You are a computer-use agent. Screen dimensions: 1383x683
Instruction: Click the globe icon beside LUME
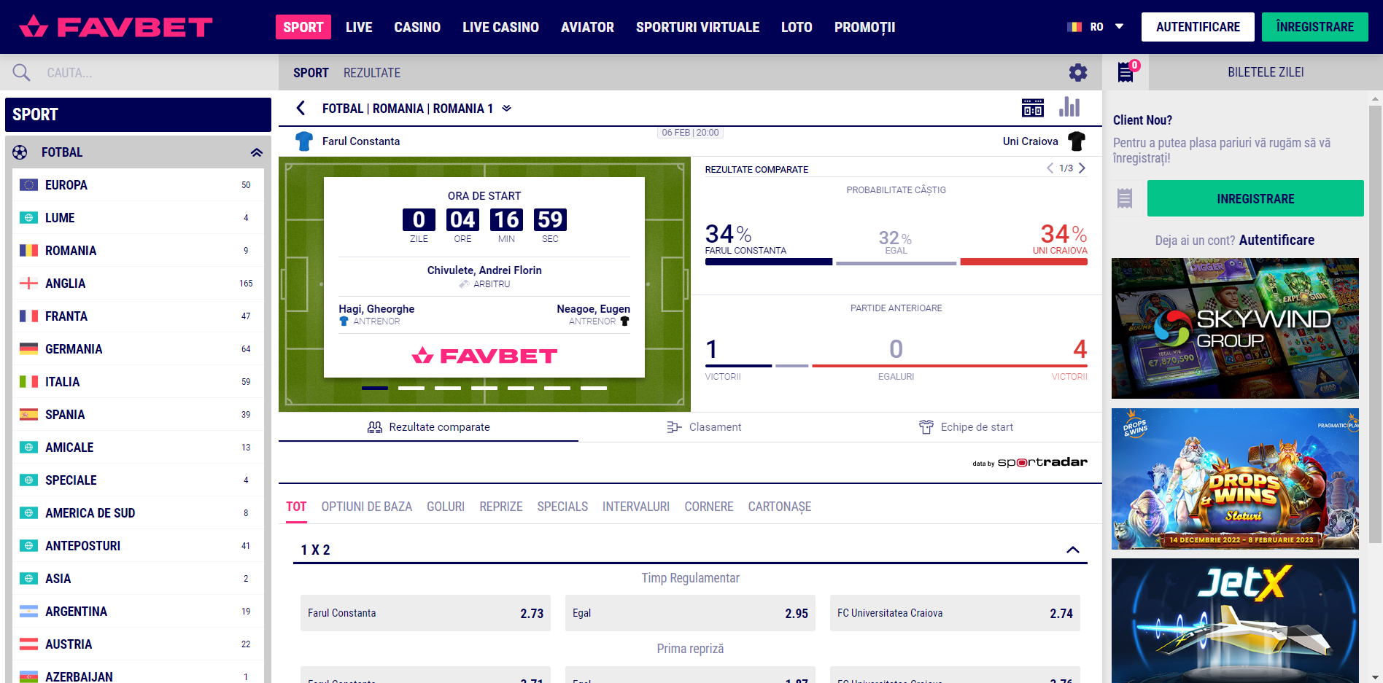28,218
